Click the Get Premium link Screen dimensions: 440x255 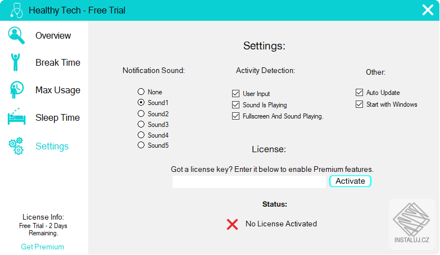click(x=43, y=247)
